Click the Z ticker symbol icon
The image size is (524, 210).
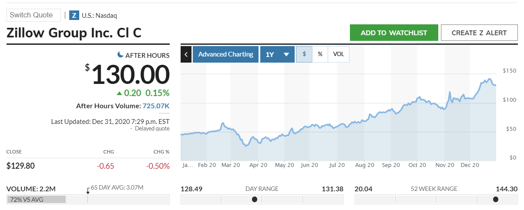74,15
